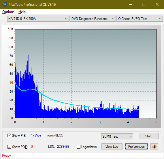Click the disabled maximize window icon
Image resolution: width=164 pixels, height=159 pixels.
coord(144,4)
